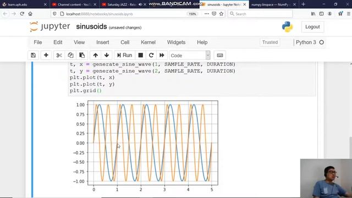The image size is (352, 198).
Task: Copy selected cells icon
Action: 70,55
